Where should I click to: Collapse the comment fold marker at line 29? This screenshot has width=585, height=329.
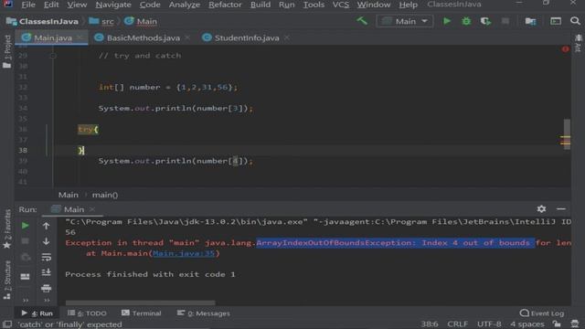53,56
